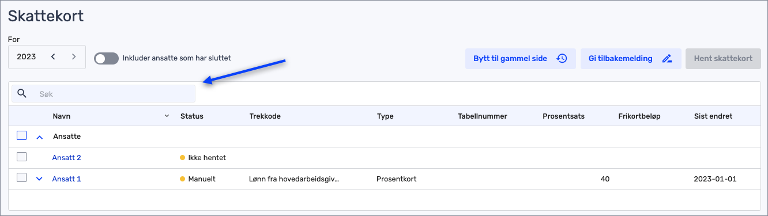Click the history icon on Bytt til gammel side
Viewport: 768px width, 216px height.
pos(562,58)
